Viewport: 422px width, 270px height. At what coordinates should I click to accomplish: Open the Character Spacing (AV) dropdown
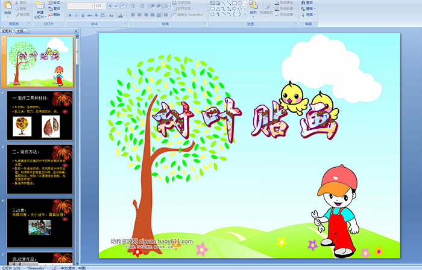104,15
